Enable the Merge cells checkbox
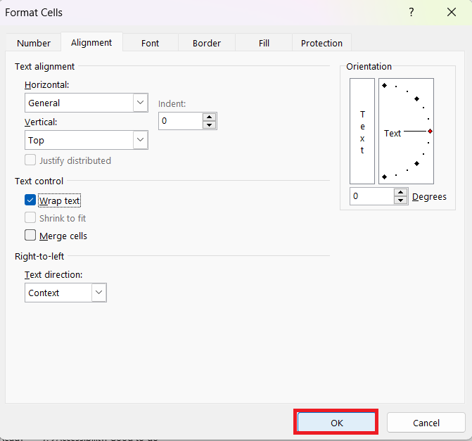Viewport: 472px width, 441px height. (x=30, y=236)
